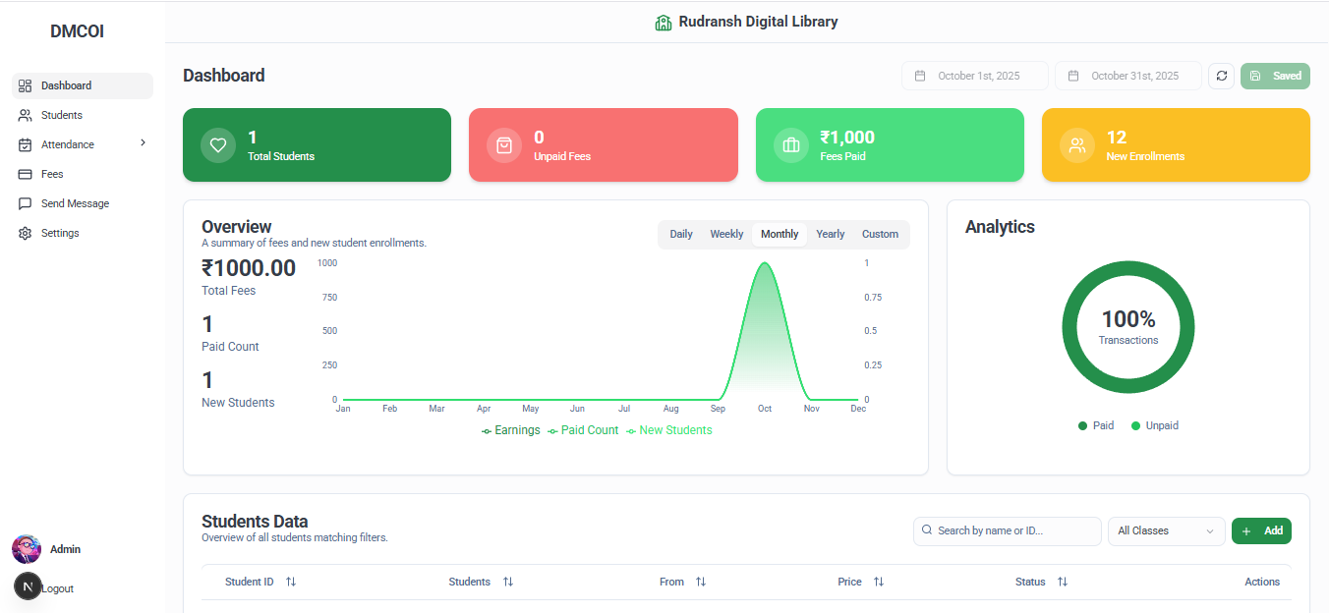This screenshot has width=1329, height=613.
Task: Expand the Attendance submenu chevron
Action: point(143,143)
